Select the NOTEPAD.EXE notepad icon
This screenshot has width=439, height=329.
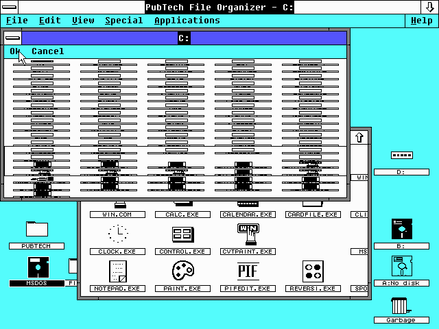click(118, 271)
